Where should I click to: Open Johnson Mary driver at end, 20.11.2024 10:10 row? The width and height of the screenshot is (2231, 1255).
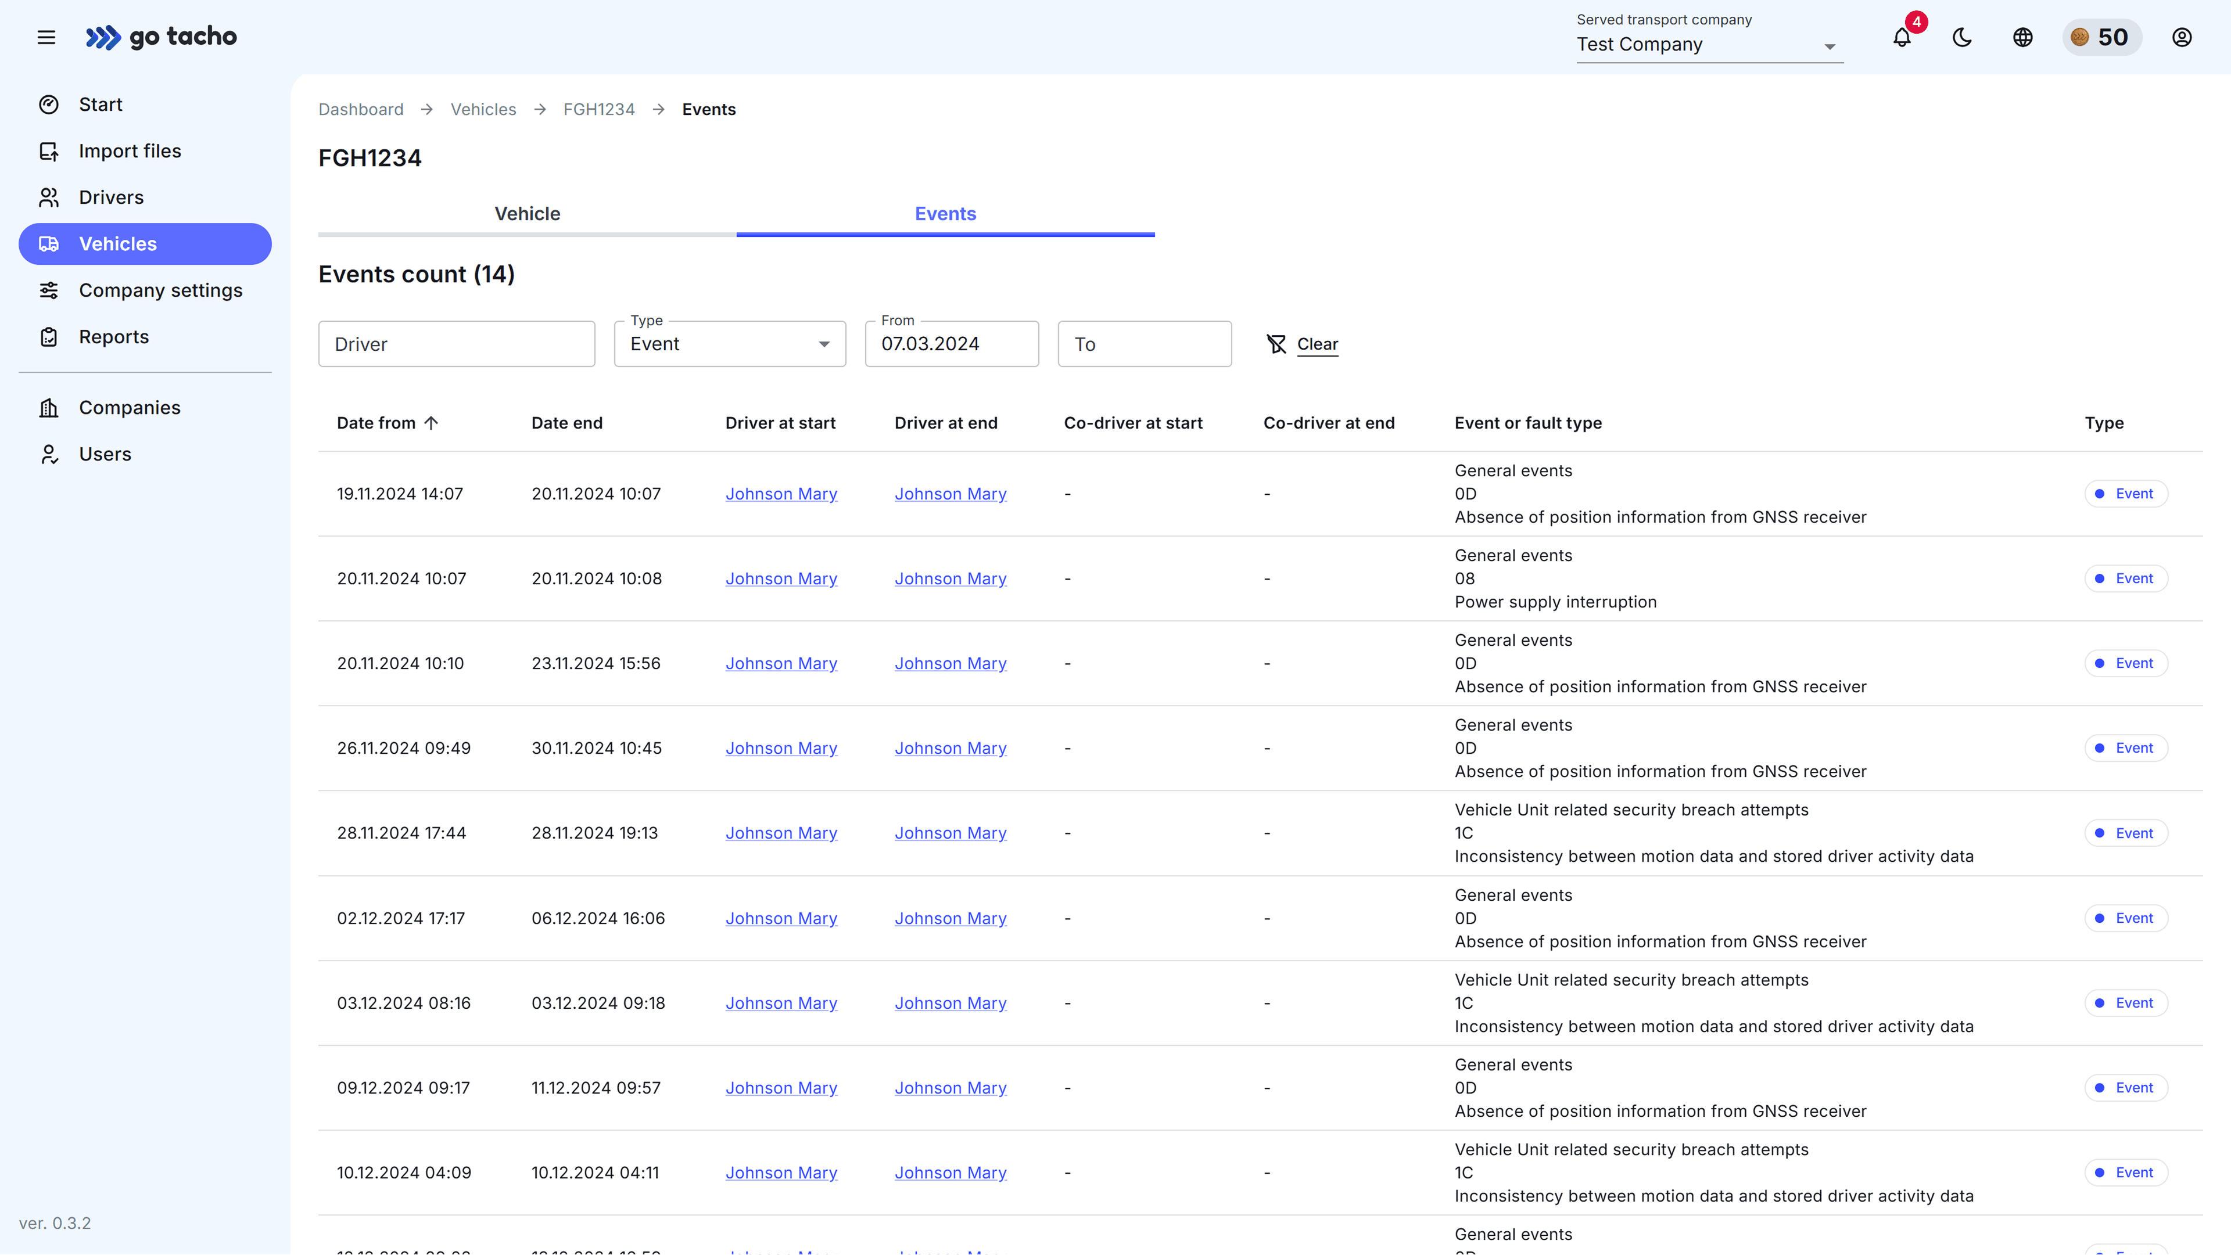tap(950, 664)
